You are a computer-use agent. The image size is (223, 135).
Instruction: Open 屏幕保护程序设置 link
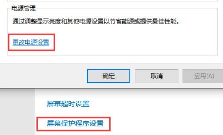coord(75,123)
